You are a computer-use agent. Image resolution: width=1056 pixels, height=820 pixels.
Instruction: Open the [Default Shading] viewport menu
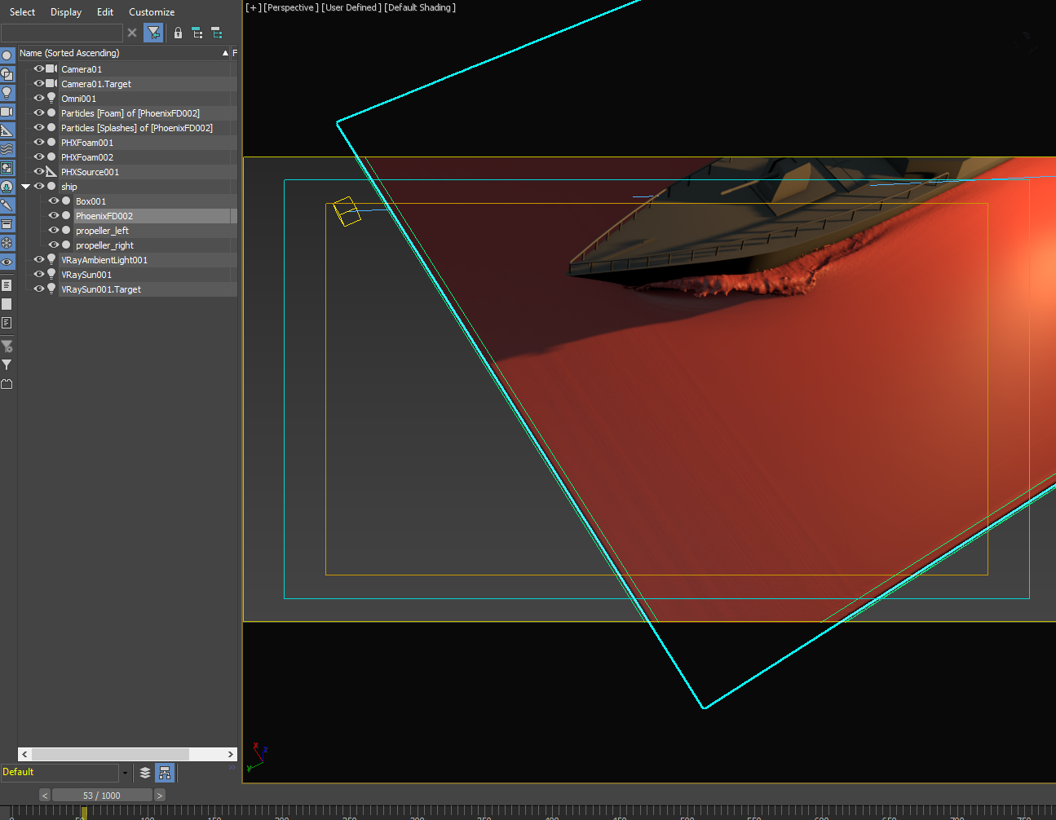(420, 7)
